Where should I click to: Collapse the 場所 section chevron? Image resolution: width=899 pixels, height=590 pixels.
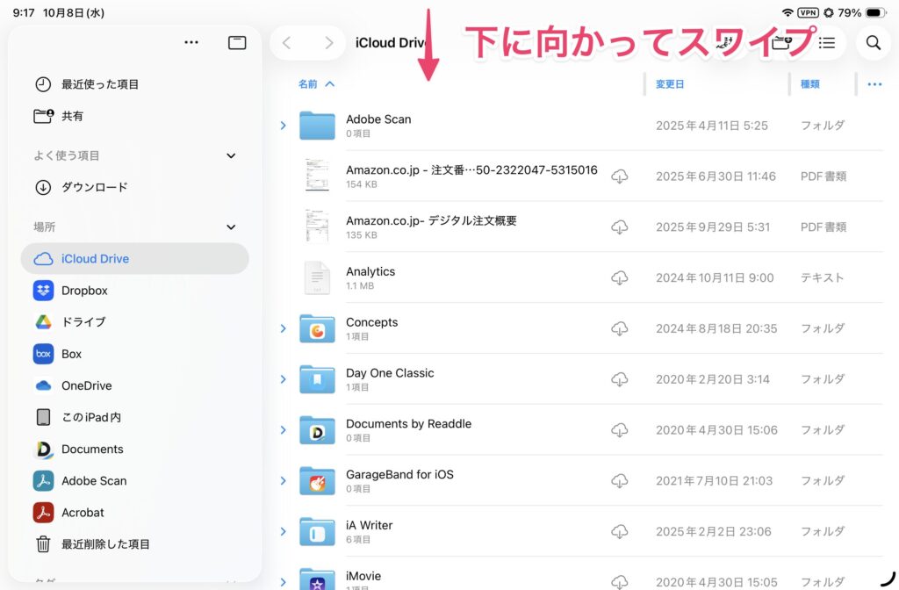click(x=231, y=227)
